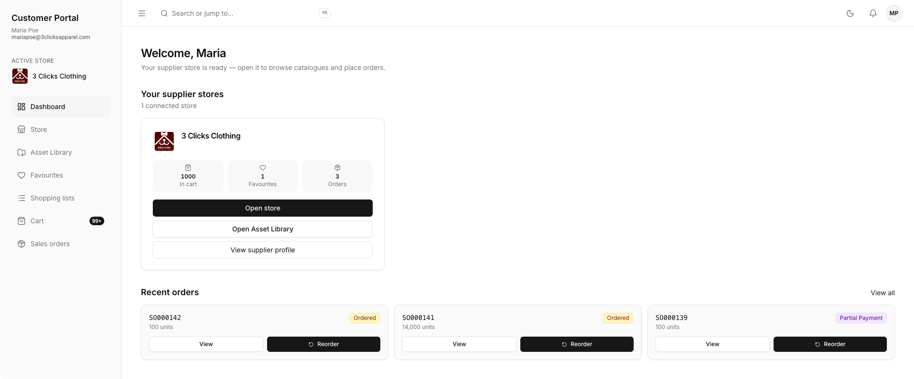This screenshot has width=914, height=379.
Task: View order SO000139
Action: pyautogui.click(x=713, y=344)
